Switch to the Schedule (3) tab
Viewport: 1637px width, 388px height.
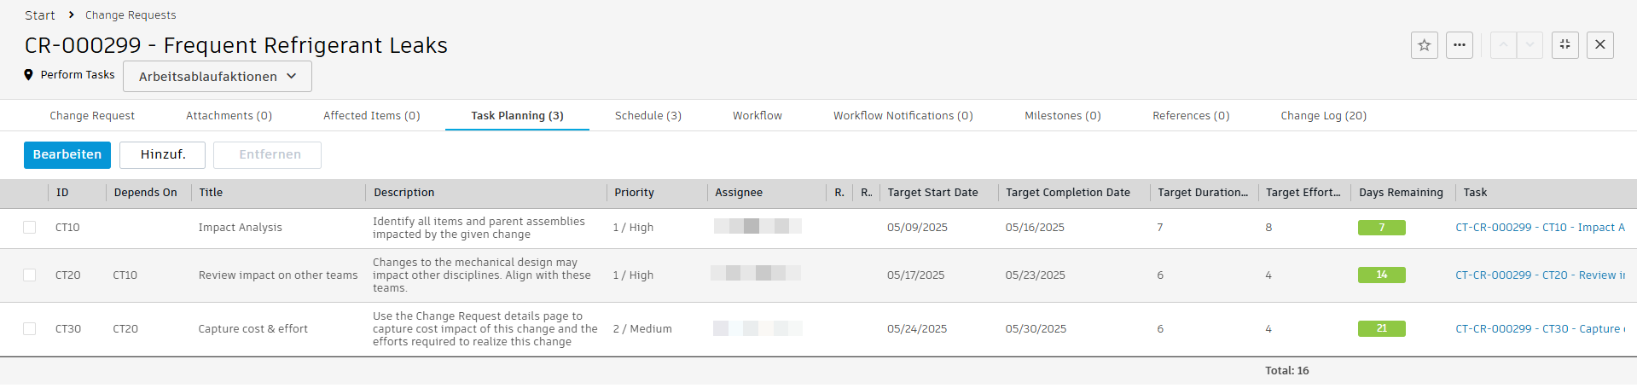point(647,116)
